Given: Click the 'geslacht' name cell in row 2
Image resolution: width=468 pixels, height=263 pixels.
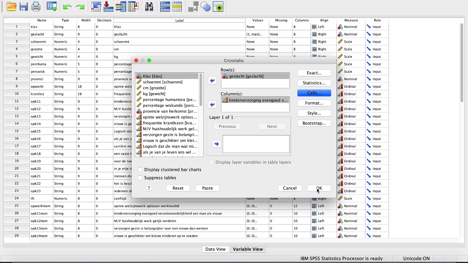Looking at the screenshot, I should [x=42, y=34].
